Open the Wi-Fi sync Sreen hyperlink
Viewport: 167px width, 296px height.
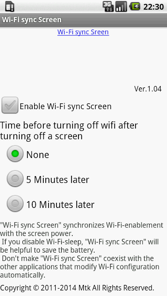(83, 32)
